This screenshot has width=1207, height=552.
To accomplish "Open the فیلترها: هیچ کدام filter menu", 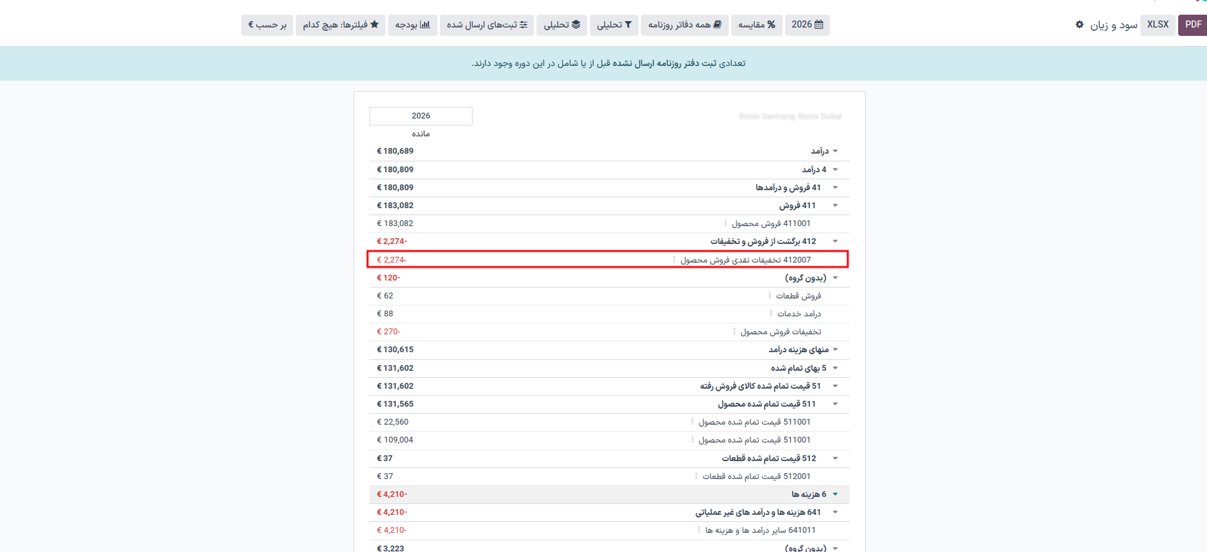I will [x=340, y=25].
